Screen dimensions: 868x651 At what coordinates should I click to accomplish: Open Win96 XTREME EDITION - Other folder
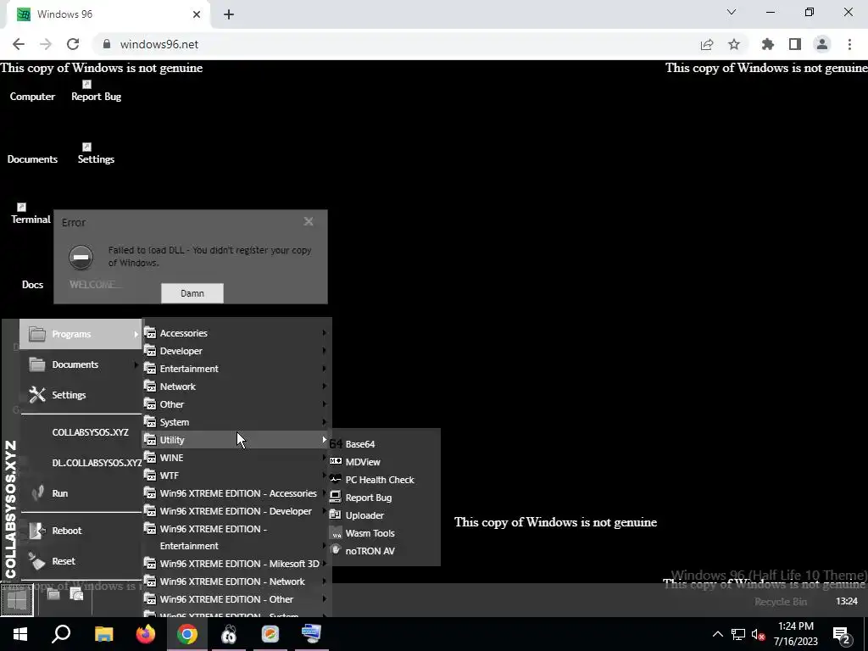[236, 598]
